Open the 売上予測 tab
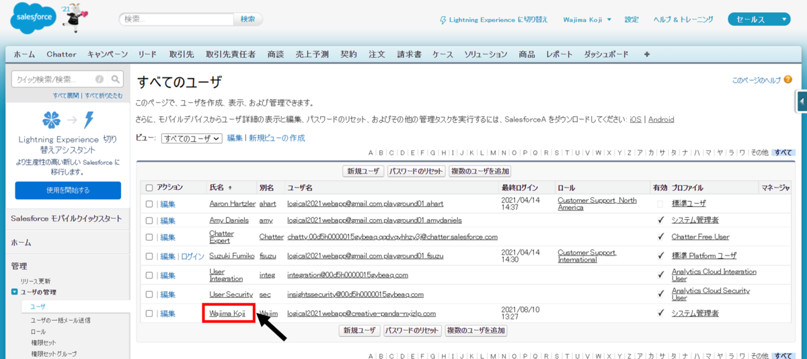The width and height of the screenshot is (807, 359). tap(312, 54)
